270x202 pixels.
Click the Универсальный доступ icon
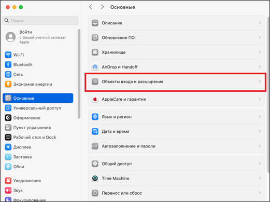8,108
